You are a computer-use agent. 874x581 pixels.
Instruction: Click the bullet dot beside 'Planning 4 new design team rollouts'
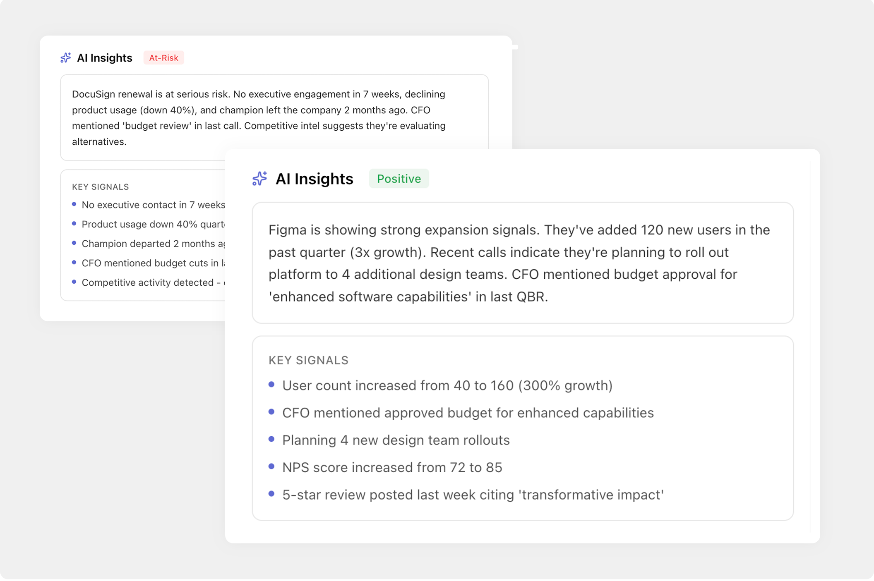click(x=272, y=439)
